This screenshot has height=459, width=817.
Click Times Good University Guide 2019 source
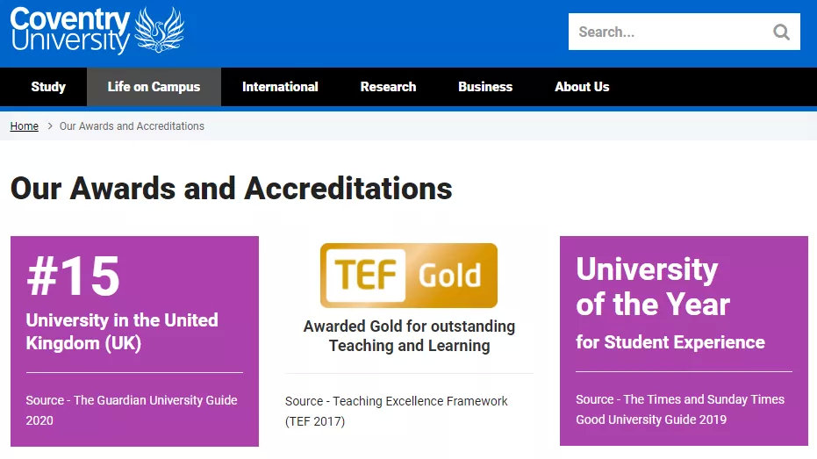coord(680,410)
